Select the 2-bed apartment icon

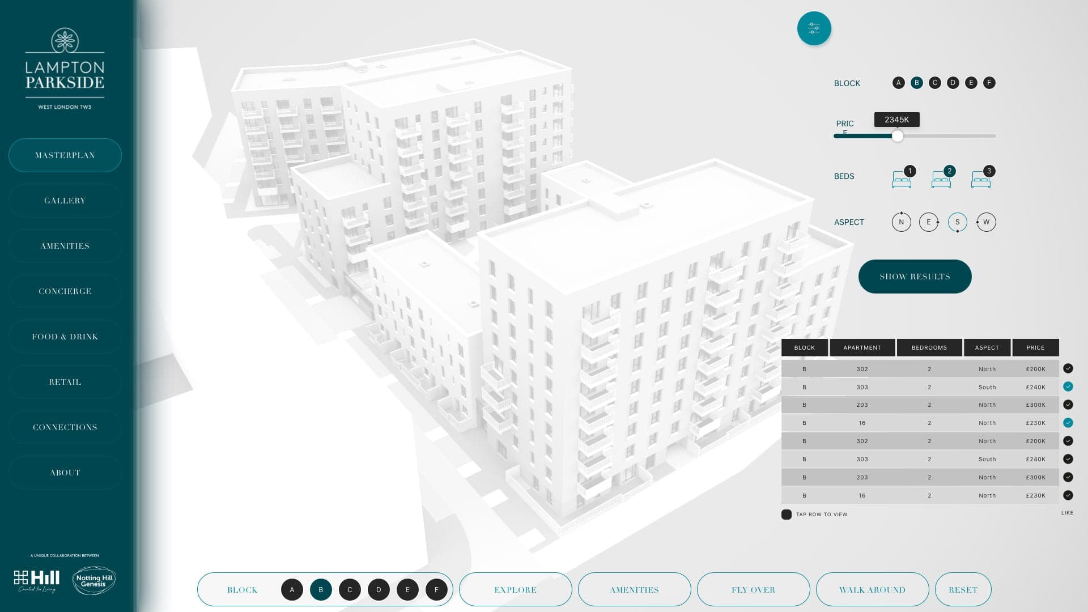pos(941,178)
